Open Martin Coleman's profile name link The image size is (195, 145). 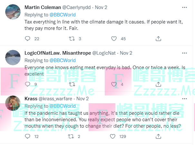pos(42,7)
